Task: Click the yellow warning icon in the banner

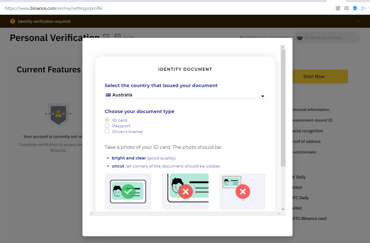Action: tap(12, 21)
